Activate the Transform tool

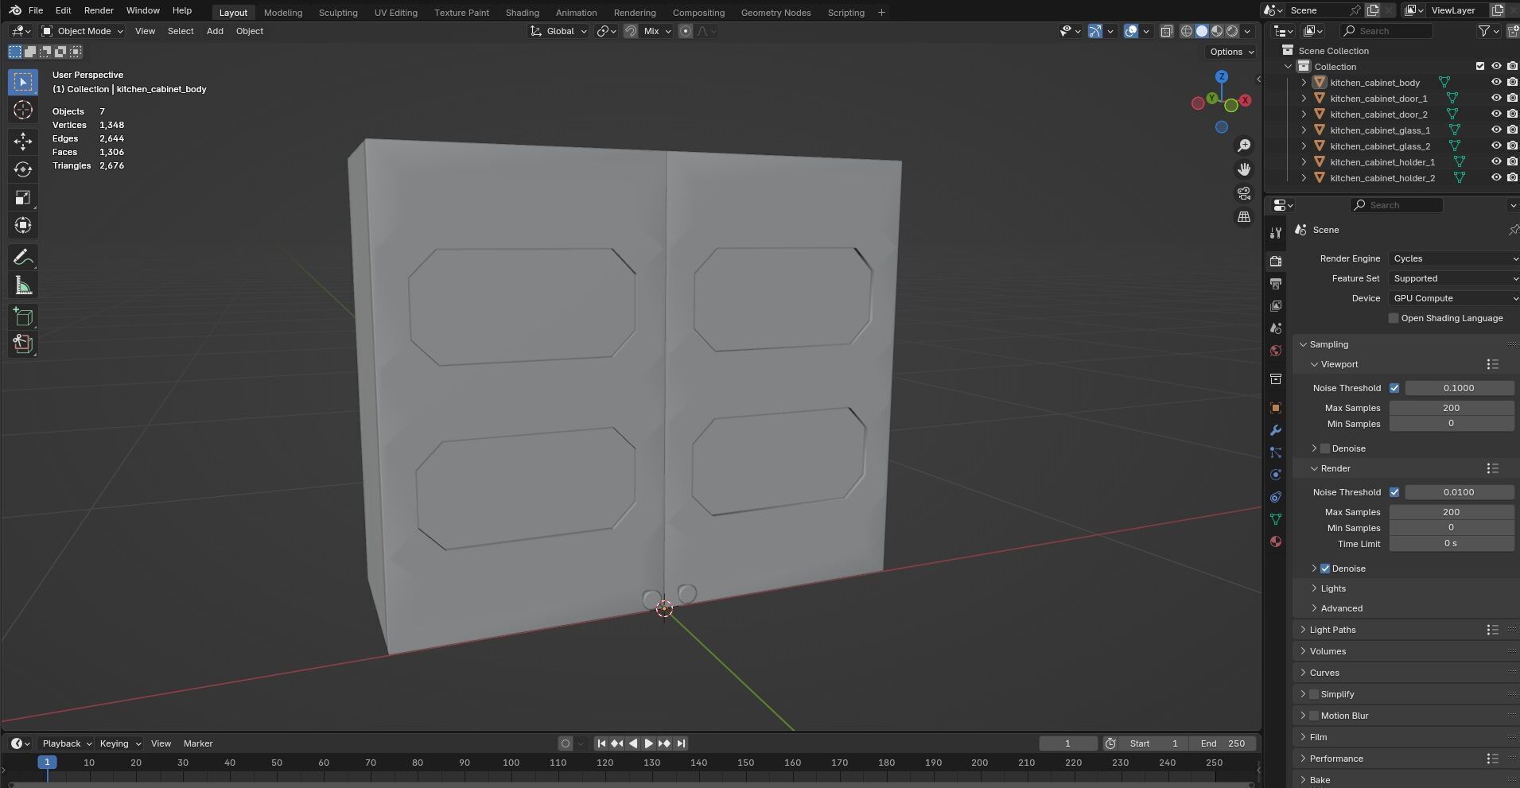click(x=23, y=225)
